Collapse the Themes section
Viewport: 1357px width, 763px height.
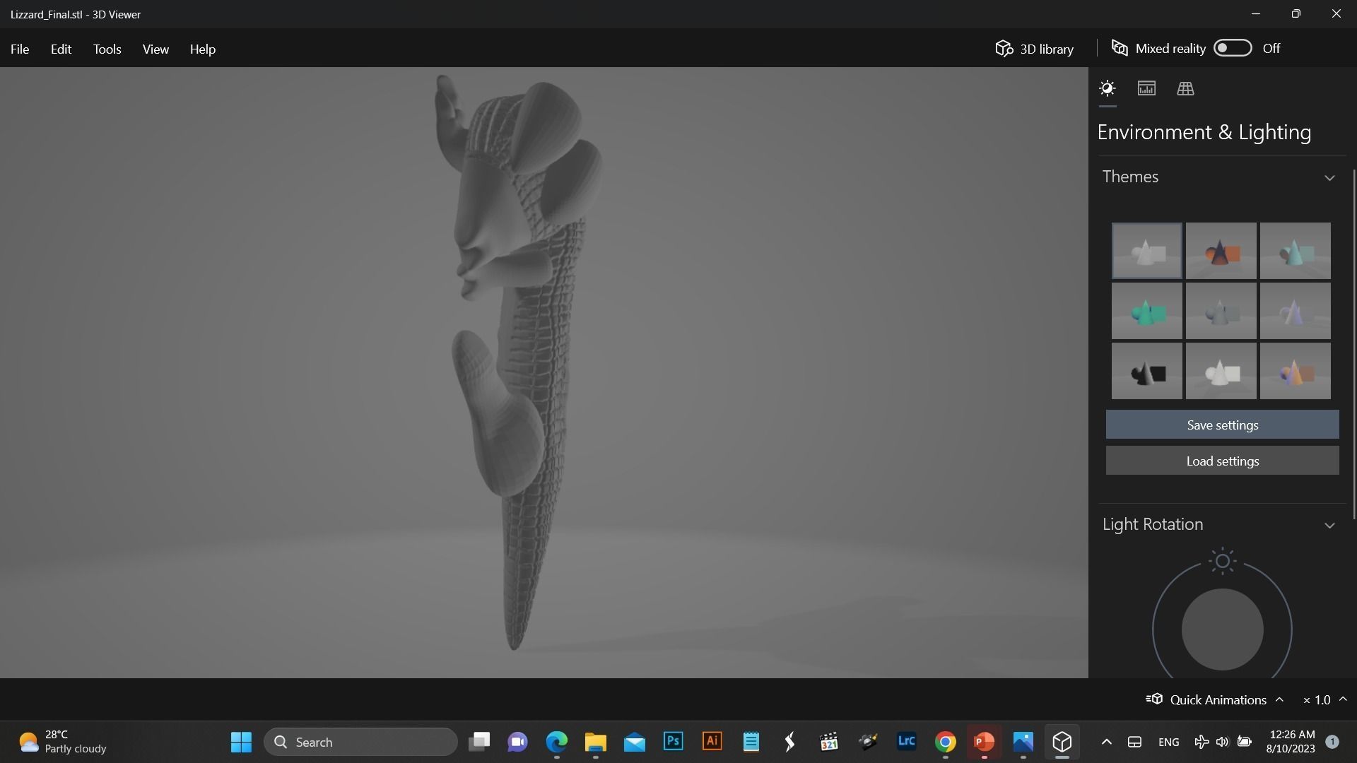[x=1329, y=177]
